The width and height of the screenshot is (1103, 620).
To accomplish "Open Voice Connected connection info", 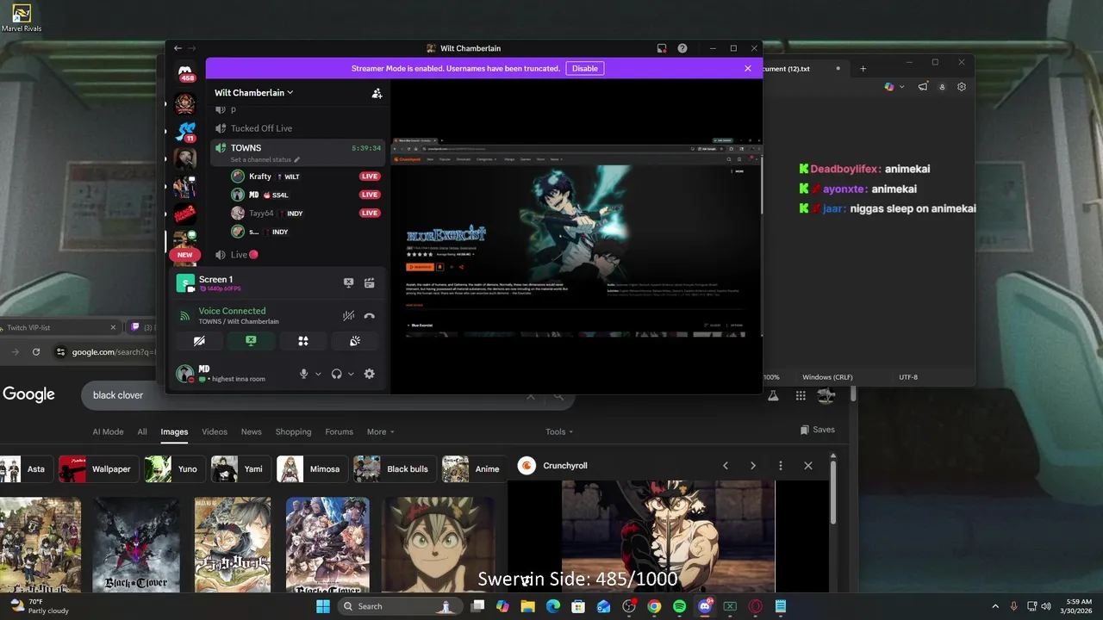I will (x=232, y=311).
